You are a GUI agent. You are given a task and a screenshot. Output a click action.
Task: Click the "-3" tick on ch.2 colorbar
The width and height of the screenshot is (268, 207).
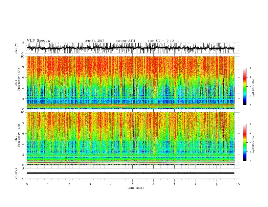[250, 124]
